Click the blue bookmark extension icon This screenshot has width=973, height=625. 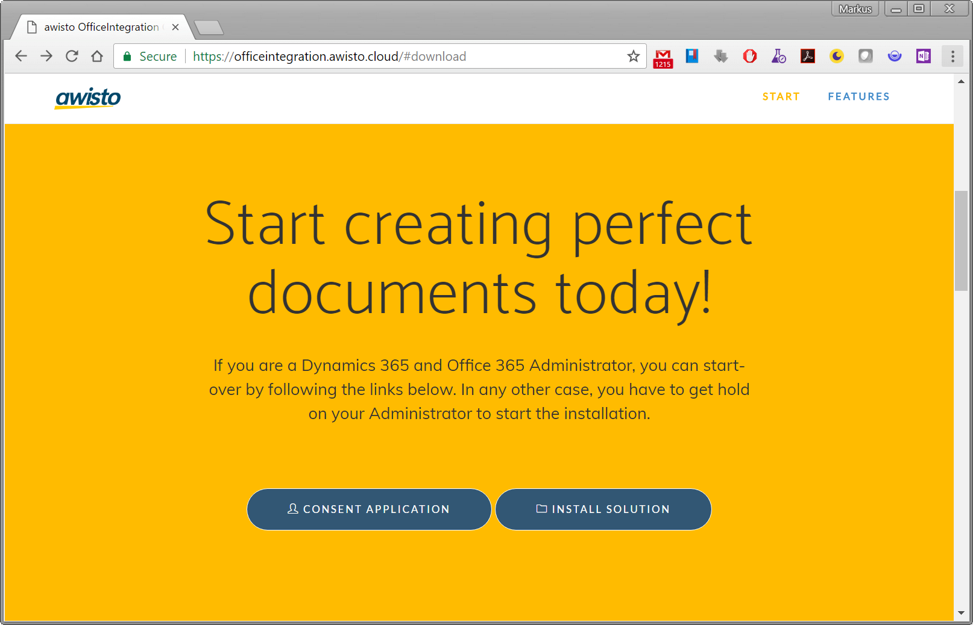(x=692, y=56)
